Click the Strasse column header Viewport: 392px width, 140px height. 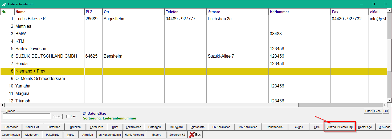tap(238, 12)
